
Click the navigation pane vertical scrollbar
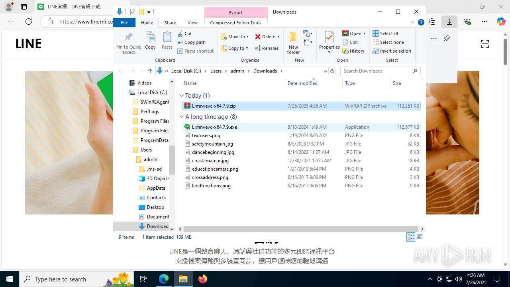click(x=172, y=160)
